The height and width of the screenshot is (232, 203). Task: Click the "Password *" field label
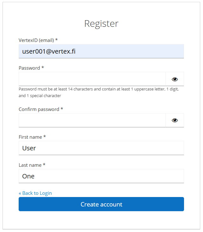31,68
